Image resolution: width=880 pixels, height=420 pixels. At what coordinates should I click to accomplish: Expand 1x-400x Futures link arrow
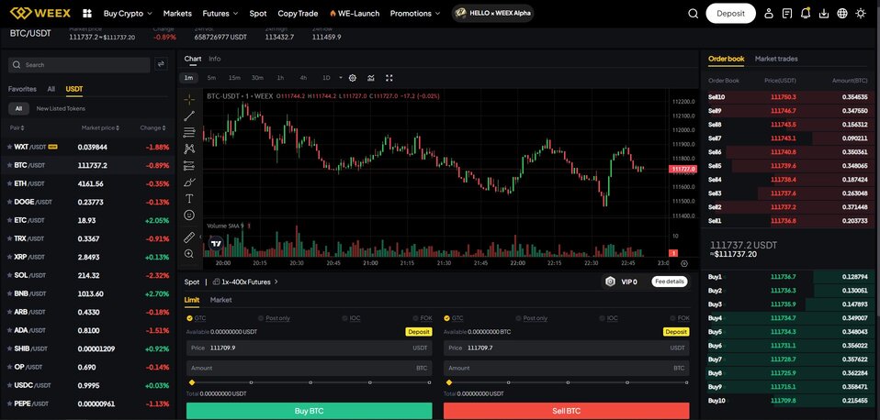[x=276, y=282]
